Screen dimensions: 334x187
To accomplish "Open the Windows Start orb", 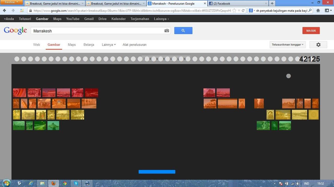I will [7, 183].
